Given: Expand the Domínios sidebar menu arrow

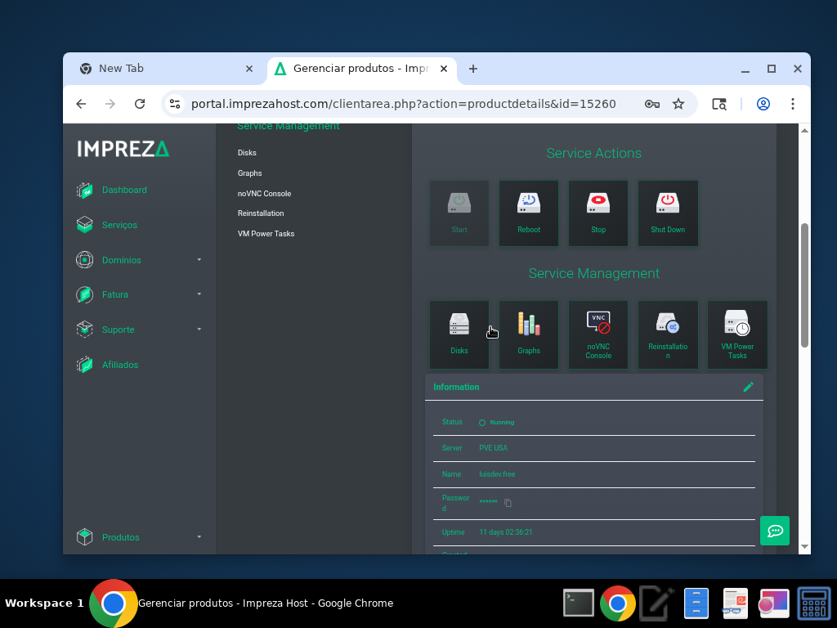Looking at the screenshot, I should point(199,260).
